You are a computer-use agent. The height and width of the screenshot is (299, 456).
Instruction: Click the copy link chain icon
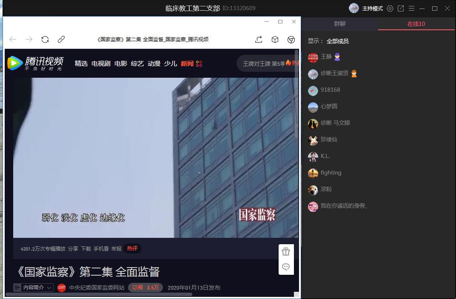click(x=61, y=39)
